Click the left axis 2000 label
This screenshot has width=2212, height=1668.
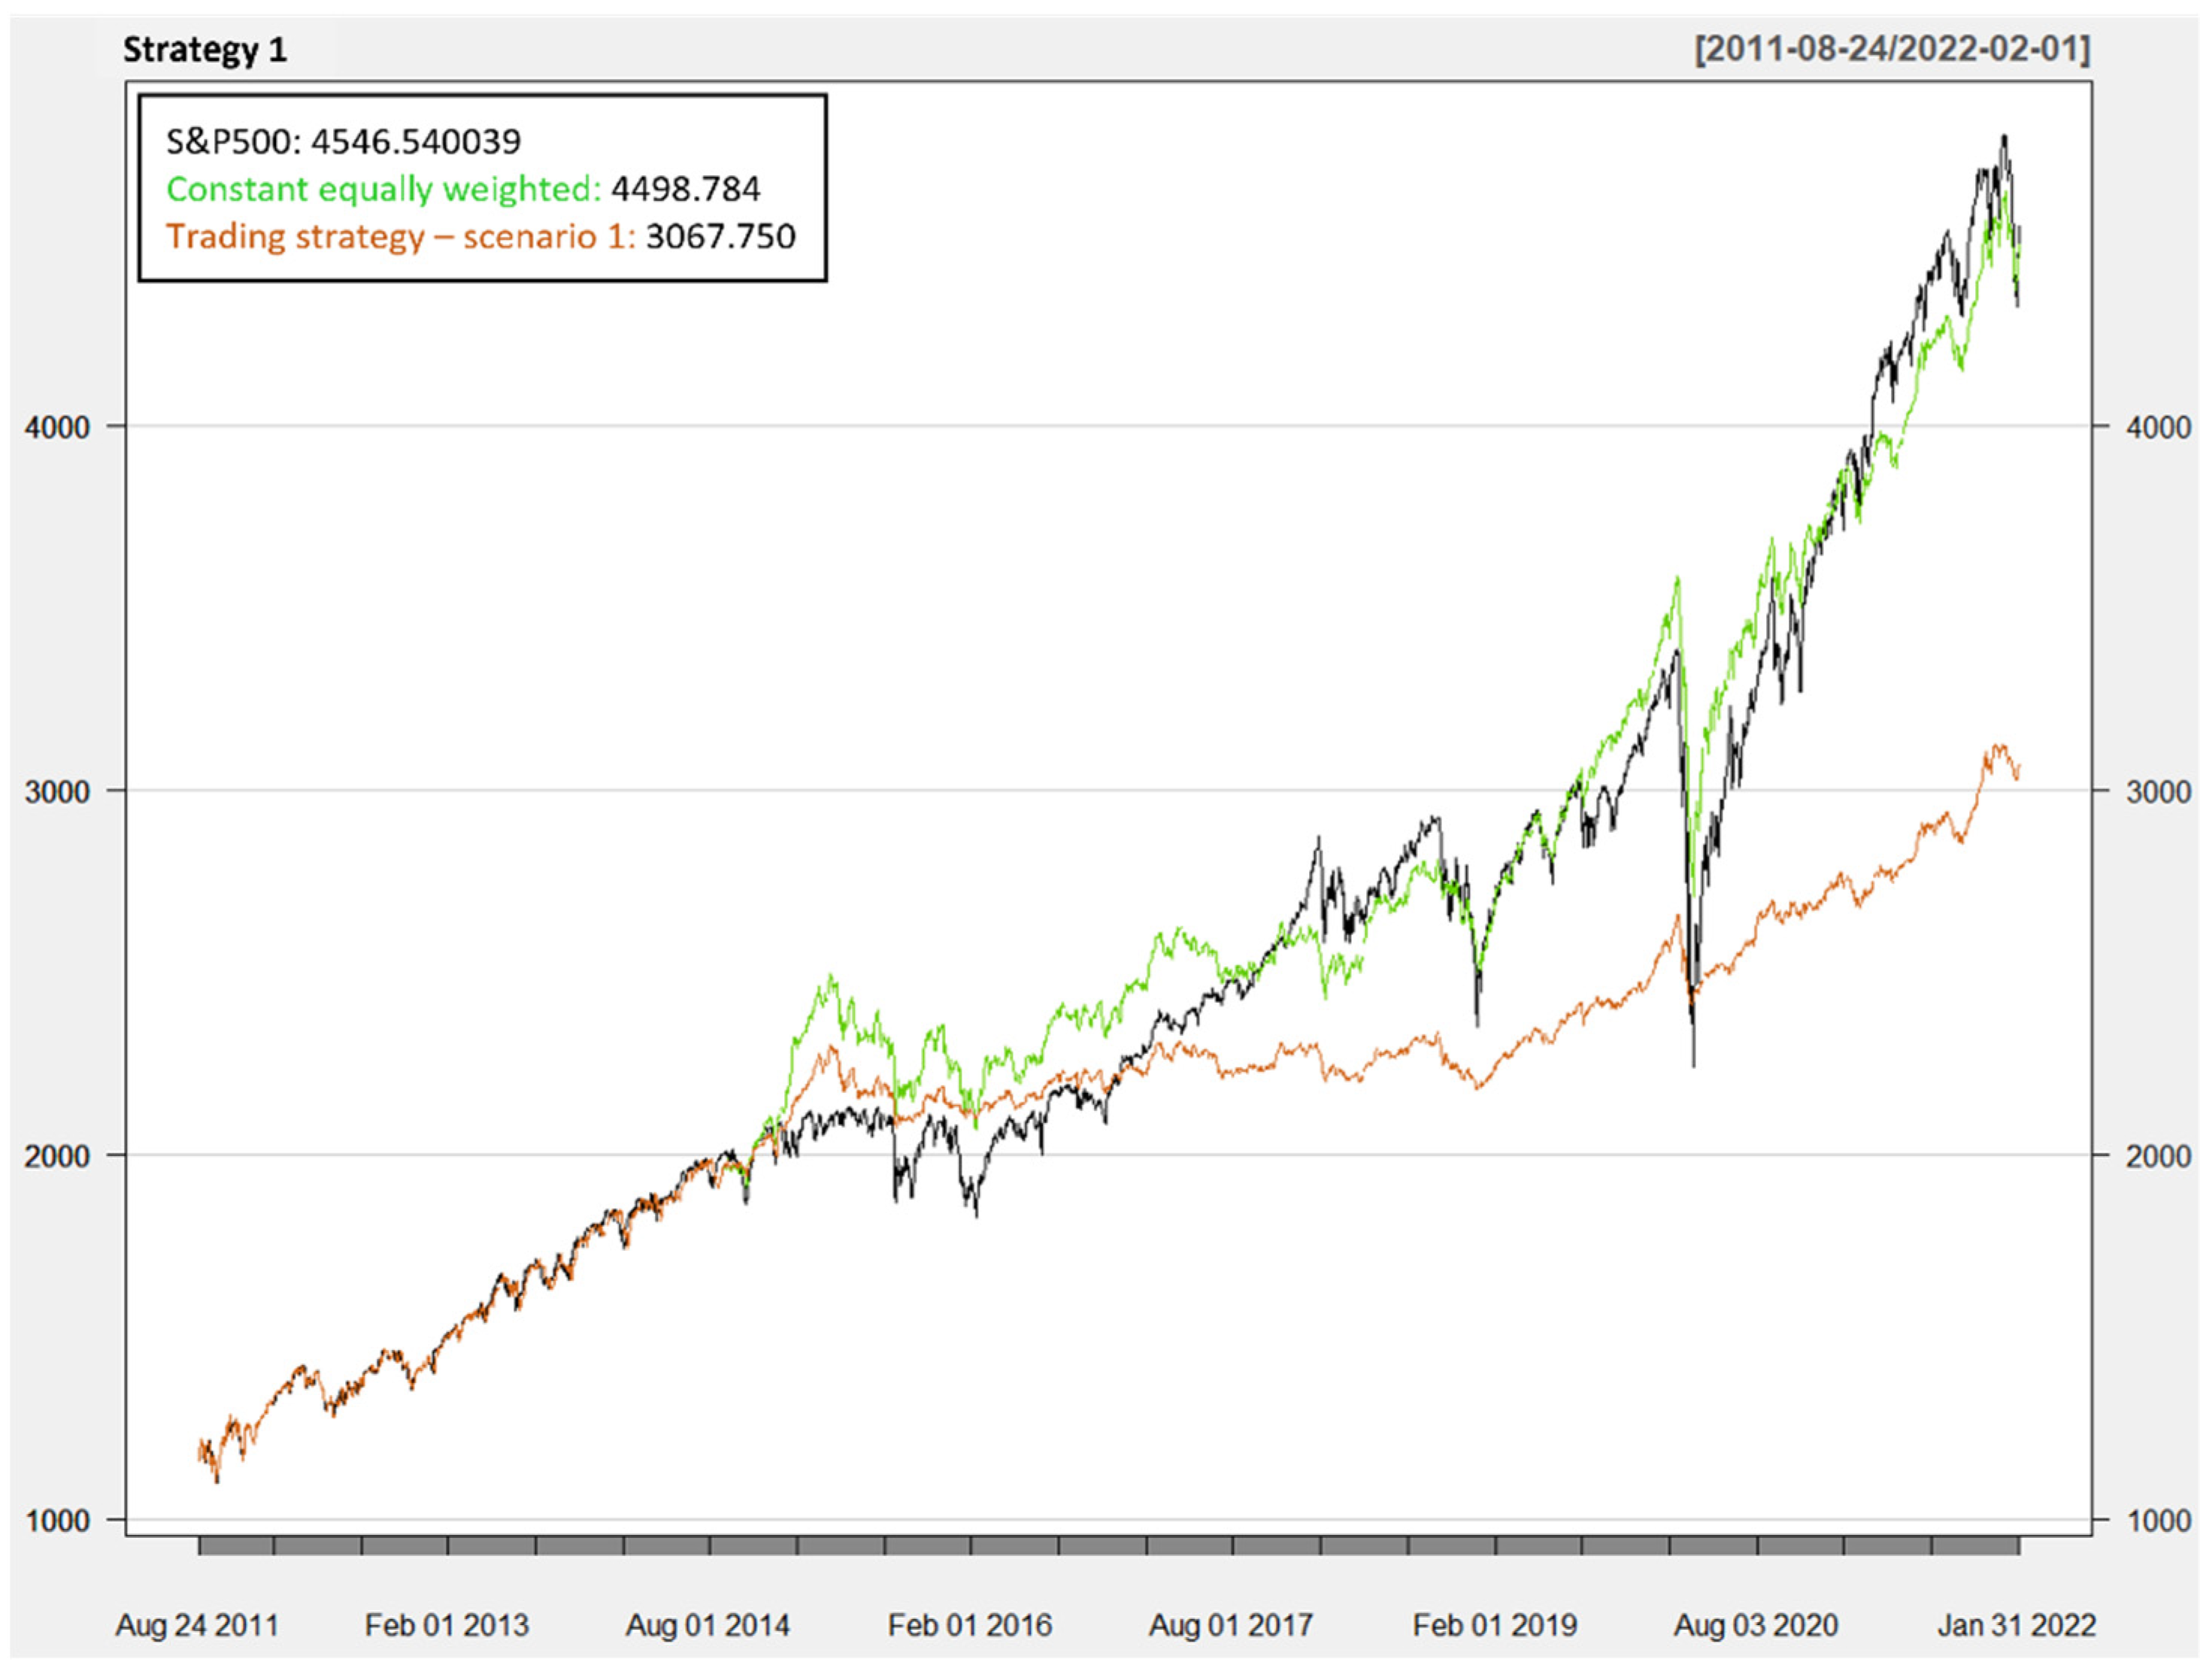tap(57, 1156)
